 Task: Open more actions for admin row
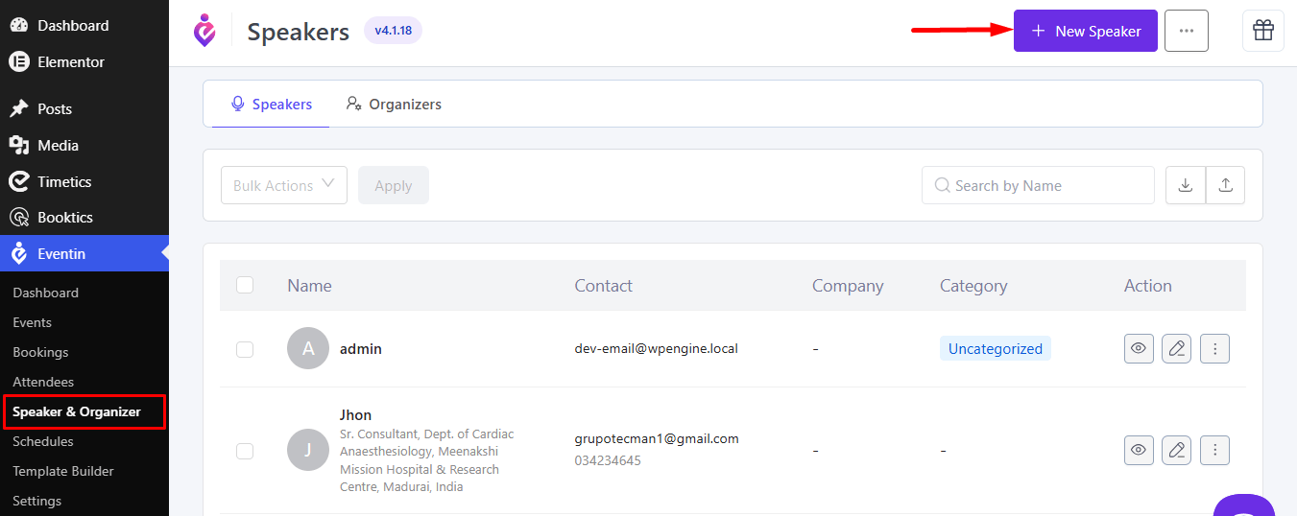(x=1214, y=349)
